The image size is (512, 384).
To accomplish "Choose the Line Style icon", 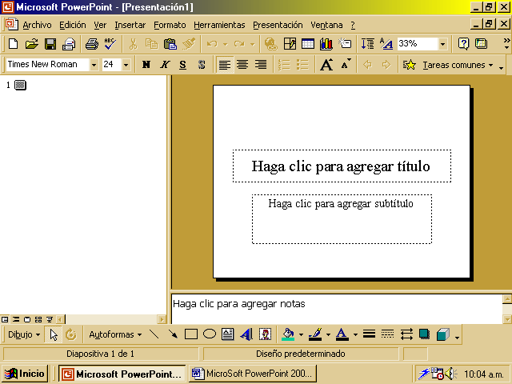I will 369,334.
